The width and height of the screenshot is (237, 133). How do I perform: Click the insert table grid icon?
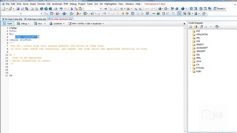click(163, 14)
